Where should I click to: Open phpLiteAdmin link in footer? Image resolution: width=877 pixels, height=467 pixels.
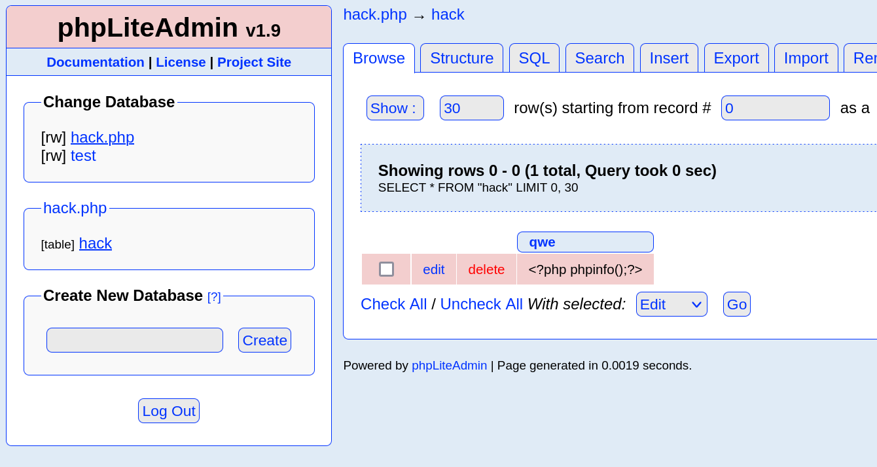point(450,366)
